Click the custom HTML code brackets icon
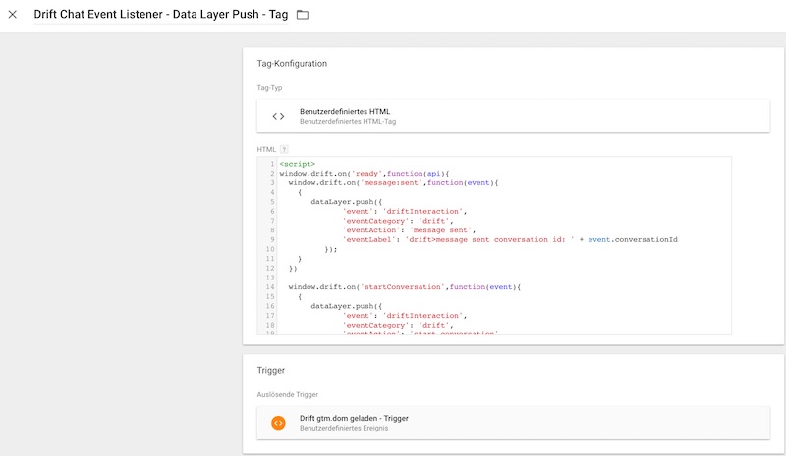 [278, 116]
